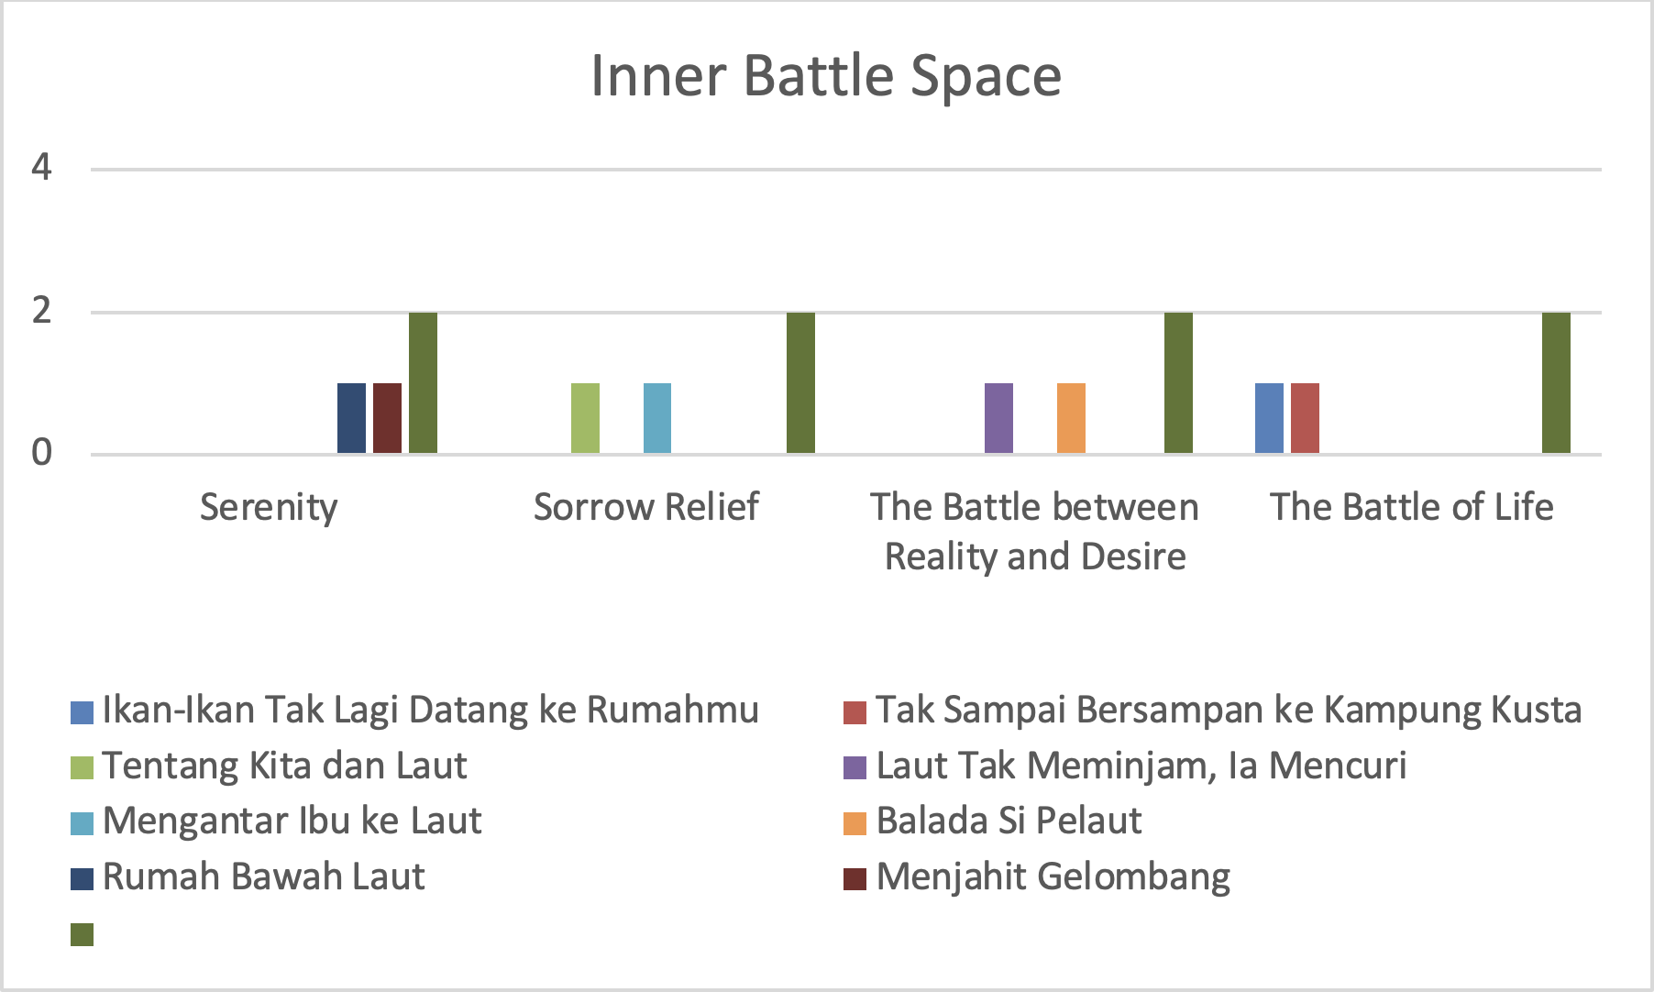Select the light green bar in Sorrow Relief
This screenshot has height=992, width=1654.
(x=585, y=418)
